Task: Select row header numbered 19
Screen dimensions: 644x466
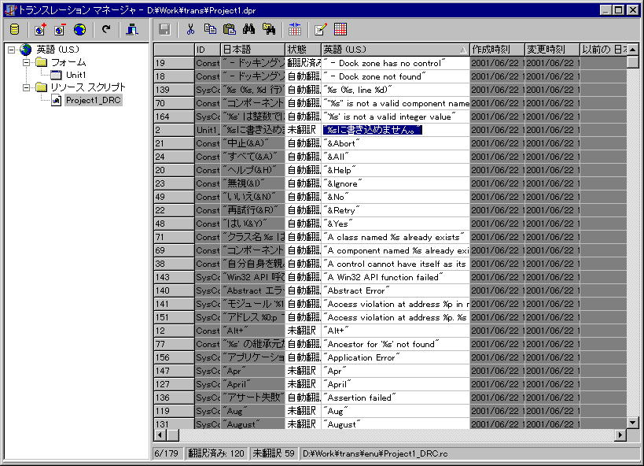Action: point(174,63)
